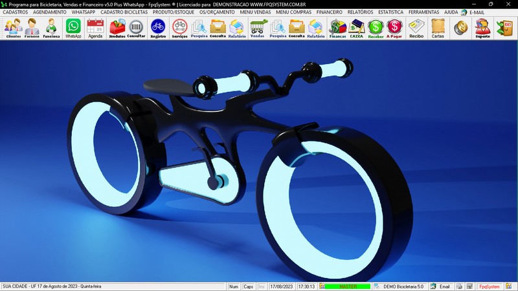
Task: Open the OS/ORÇAMENTO menu
Action: tap(217, 12)
